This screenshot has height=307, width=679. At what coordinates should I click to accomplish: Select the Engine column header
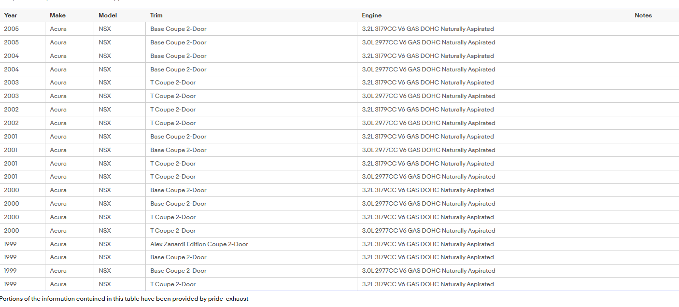pos(371,15)
